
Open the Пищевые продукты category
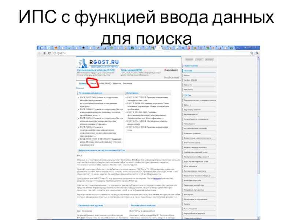(x=199, y=190)
